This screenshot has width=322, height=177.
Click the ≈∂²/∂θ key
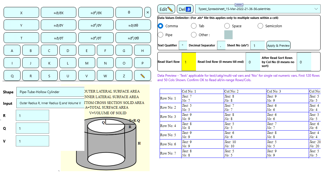[133, 38]
